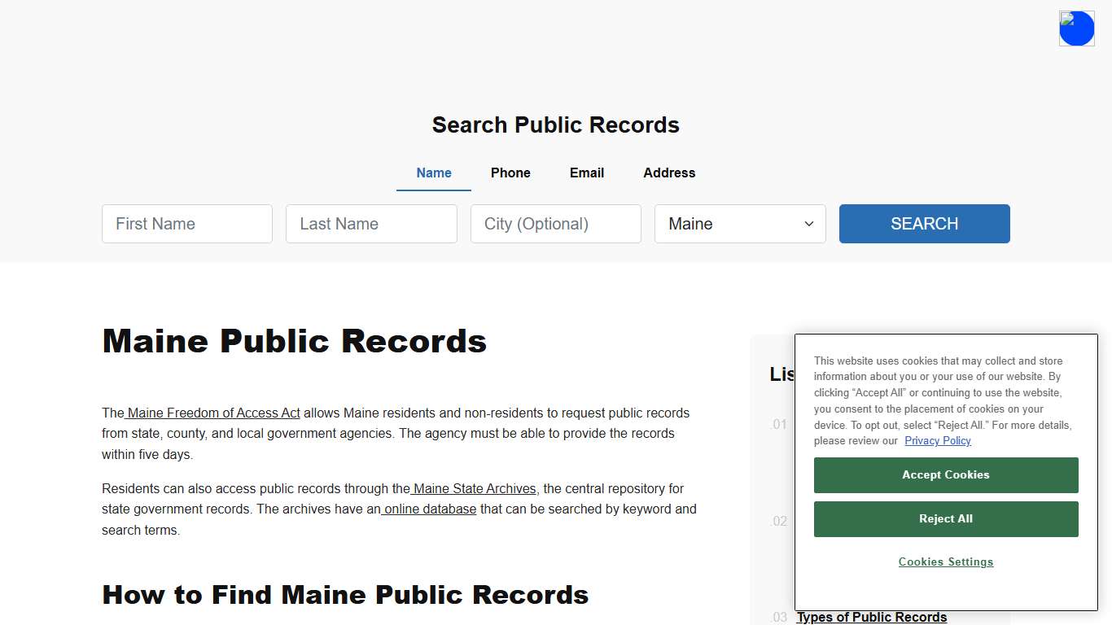Click the online database link
The height and width of the screenshot is (625, 1112).
pos(428,509)
